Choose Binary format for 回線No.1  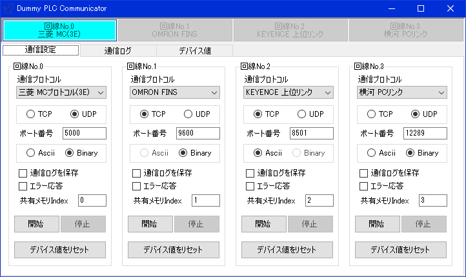click(195, 153)
